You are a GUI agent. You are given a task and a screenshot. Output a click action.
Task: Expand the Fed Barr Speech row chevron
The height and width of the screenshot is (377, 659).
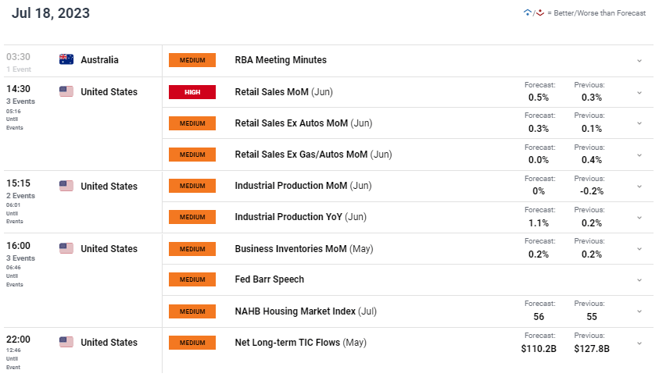tap(639, 280)
